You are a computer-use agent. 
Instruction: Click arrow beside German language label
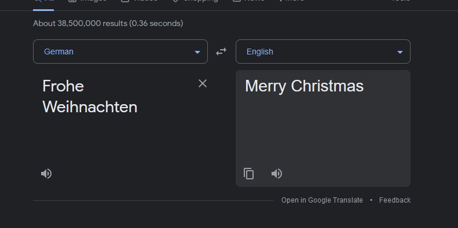(197, 52)
